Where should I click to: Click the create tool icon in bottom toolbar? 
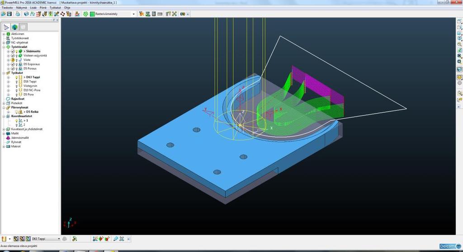tap(4, 239)
